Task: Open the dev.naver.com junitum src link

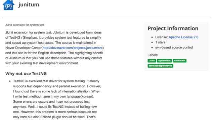Action: pyautogui.click(x=73, y=48)
